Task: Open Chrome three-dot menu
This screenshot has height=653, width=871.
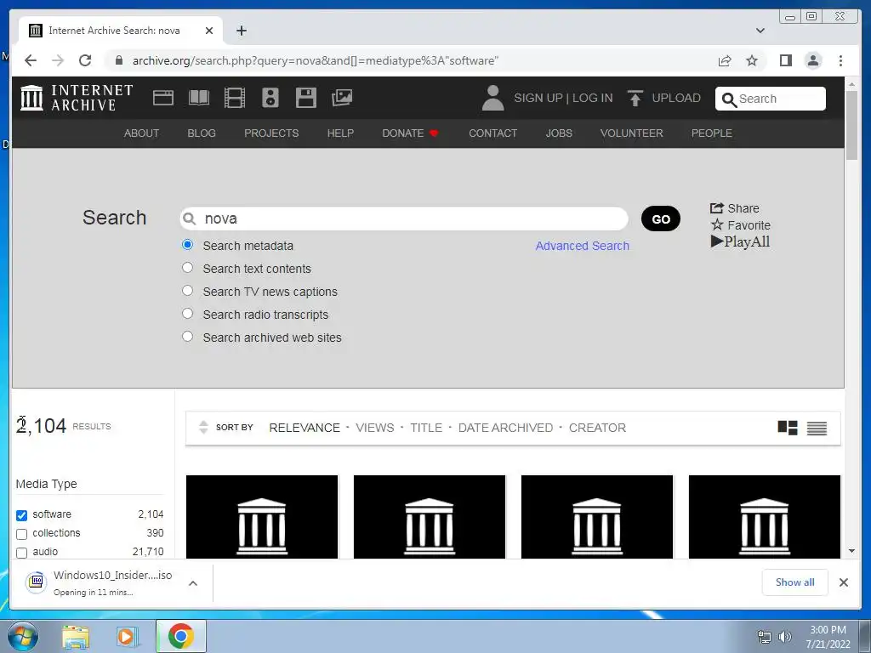Action: (840, 60)
